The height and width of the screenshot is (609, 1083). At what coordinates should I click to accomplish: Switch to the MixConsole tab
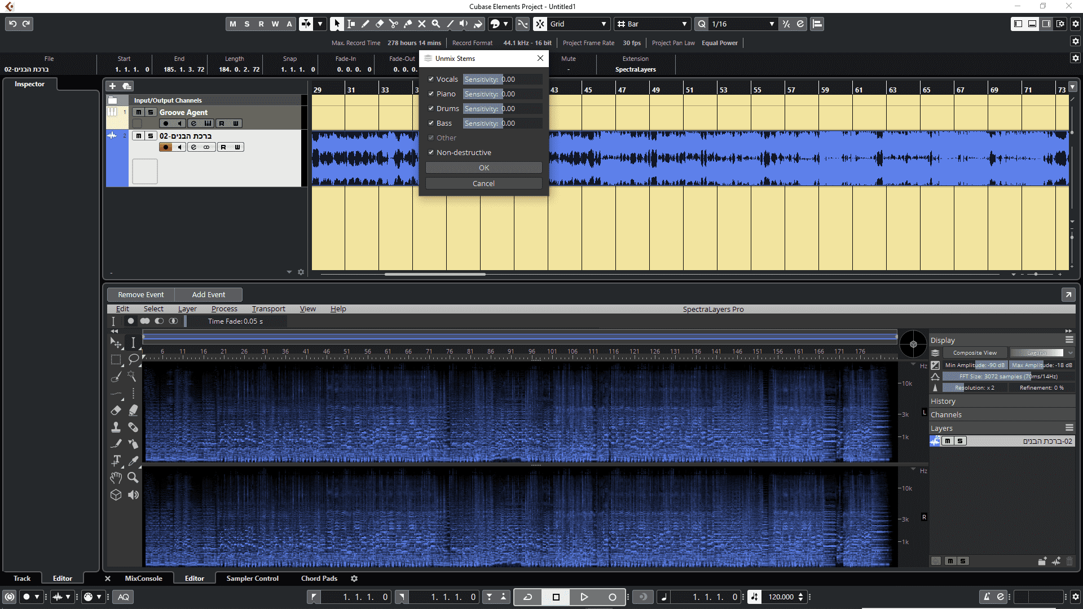[143, 579]
